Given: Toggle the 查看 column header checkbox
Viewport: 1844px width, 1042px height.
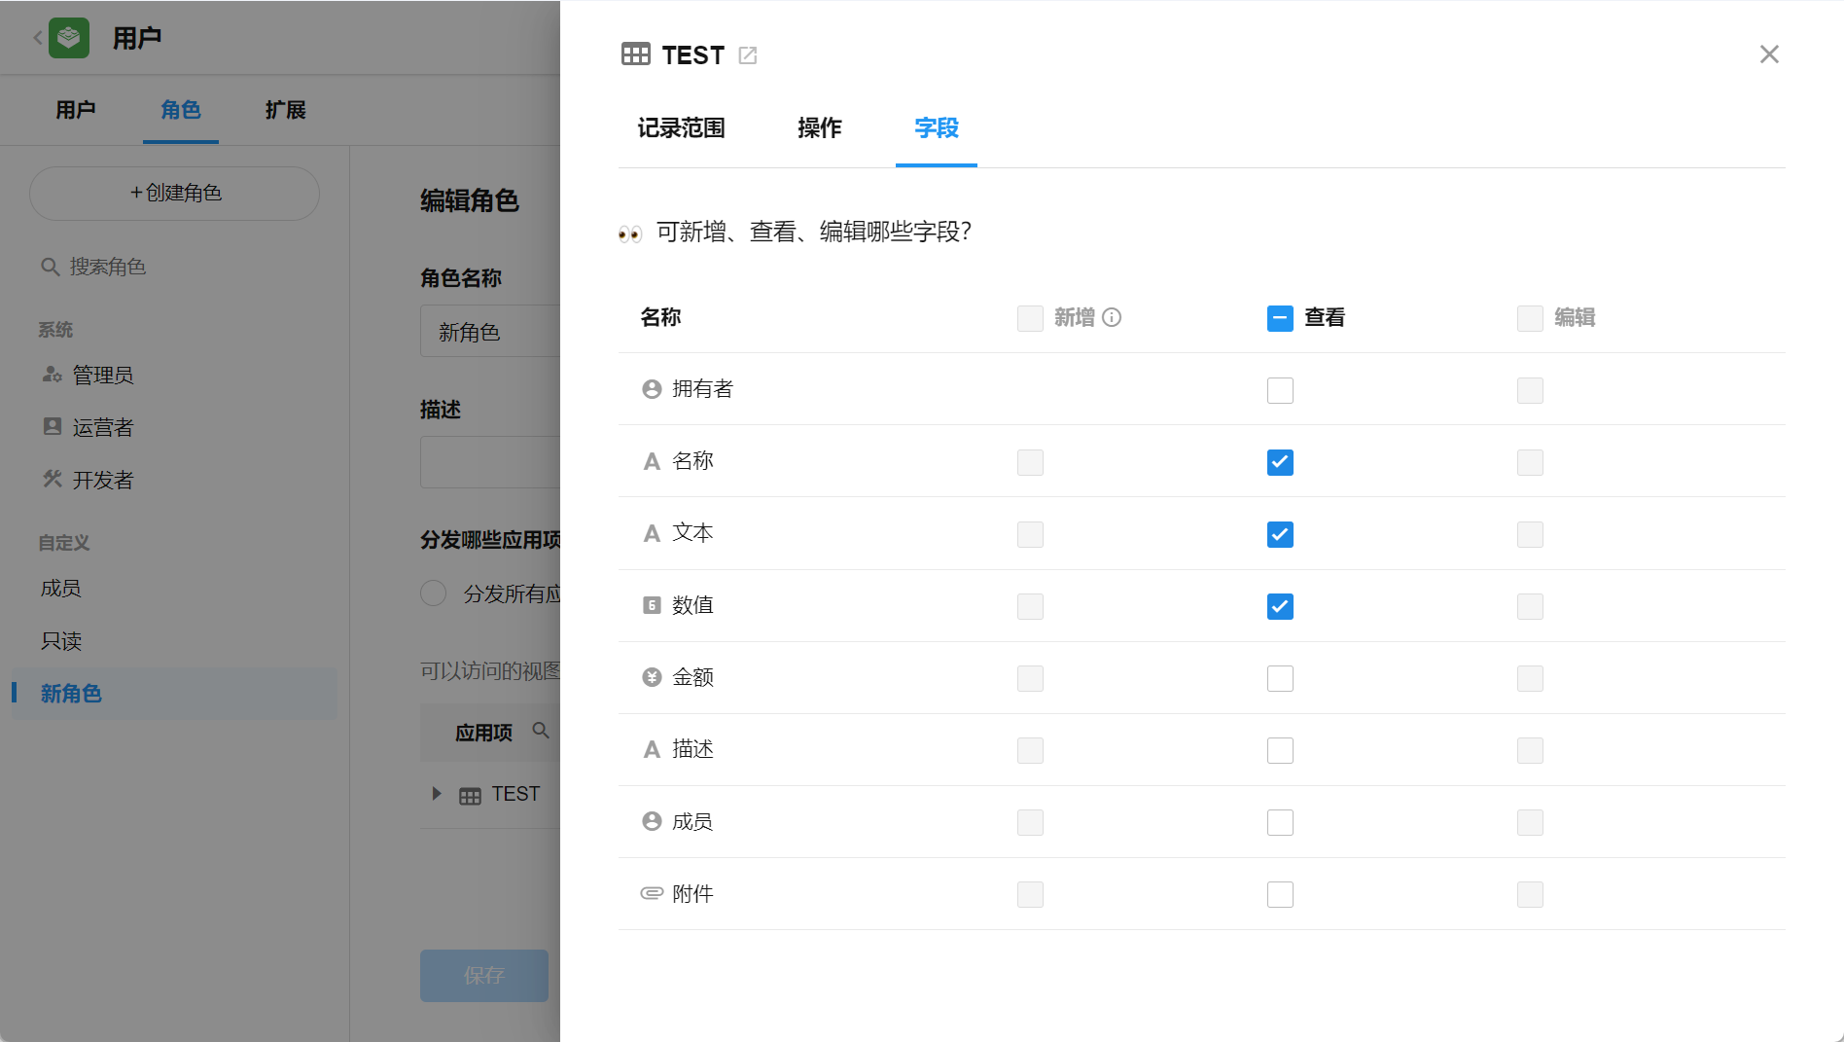Looking at the screenshot, I should (x=1280, y=318).
